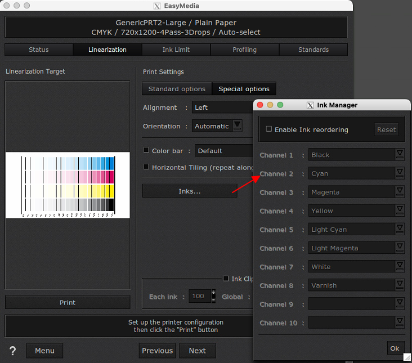412x363 pixels.
Task: Expand the Channel 8 Varnish dropdown
Action: point(400,285)
